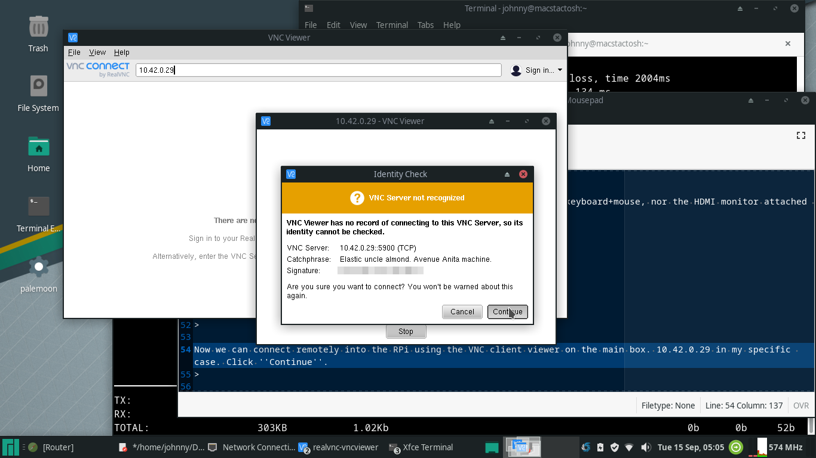Open the Terminal window's View menu
Screen dimensions: 816x458
[x=358, y=25]
